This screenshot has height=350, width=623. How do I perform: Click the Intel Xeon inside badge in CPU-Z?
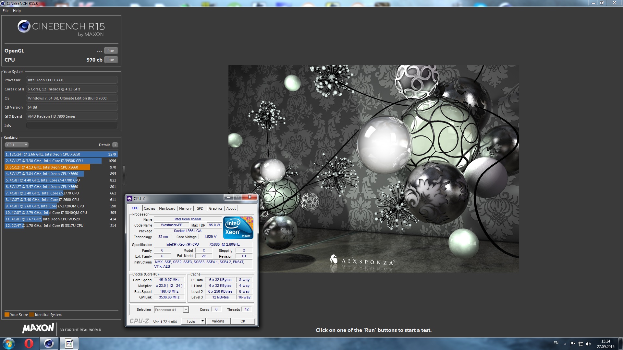(238, 227)
